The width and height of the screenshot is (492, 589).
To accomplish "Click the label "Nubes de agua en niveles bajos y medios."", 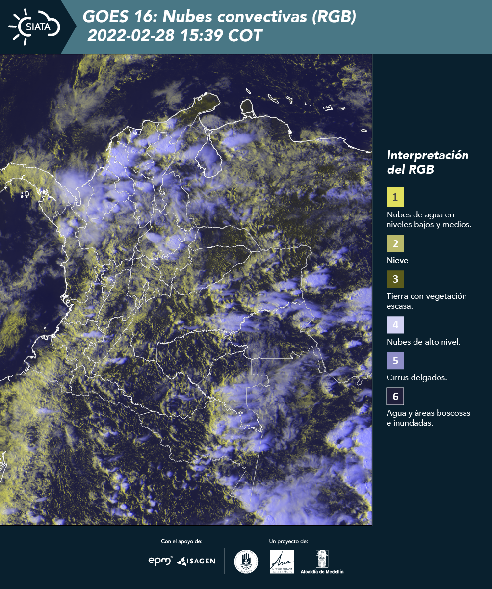I will [429, 220].
